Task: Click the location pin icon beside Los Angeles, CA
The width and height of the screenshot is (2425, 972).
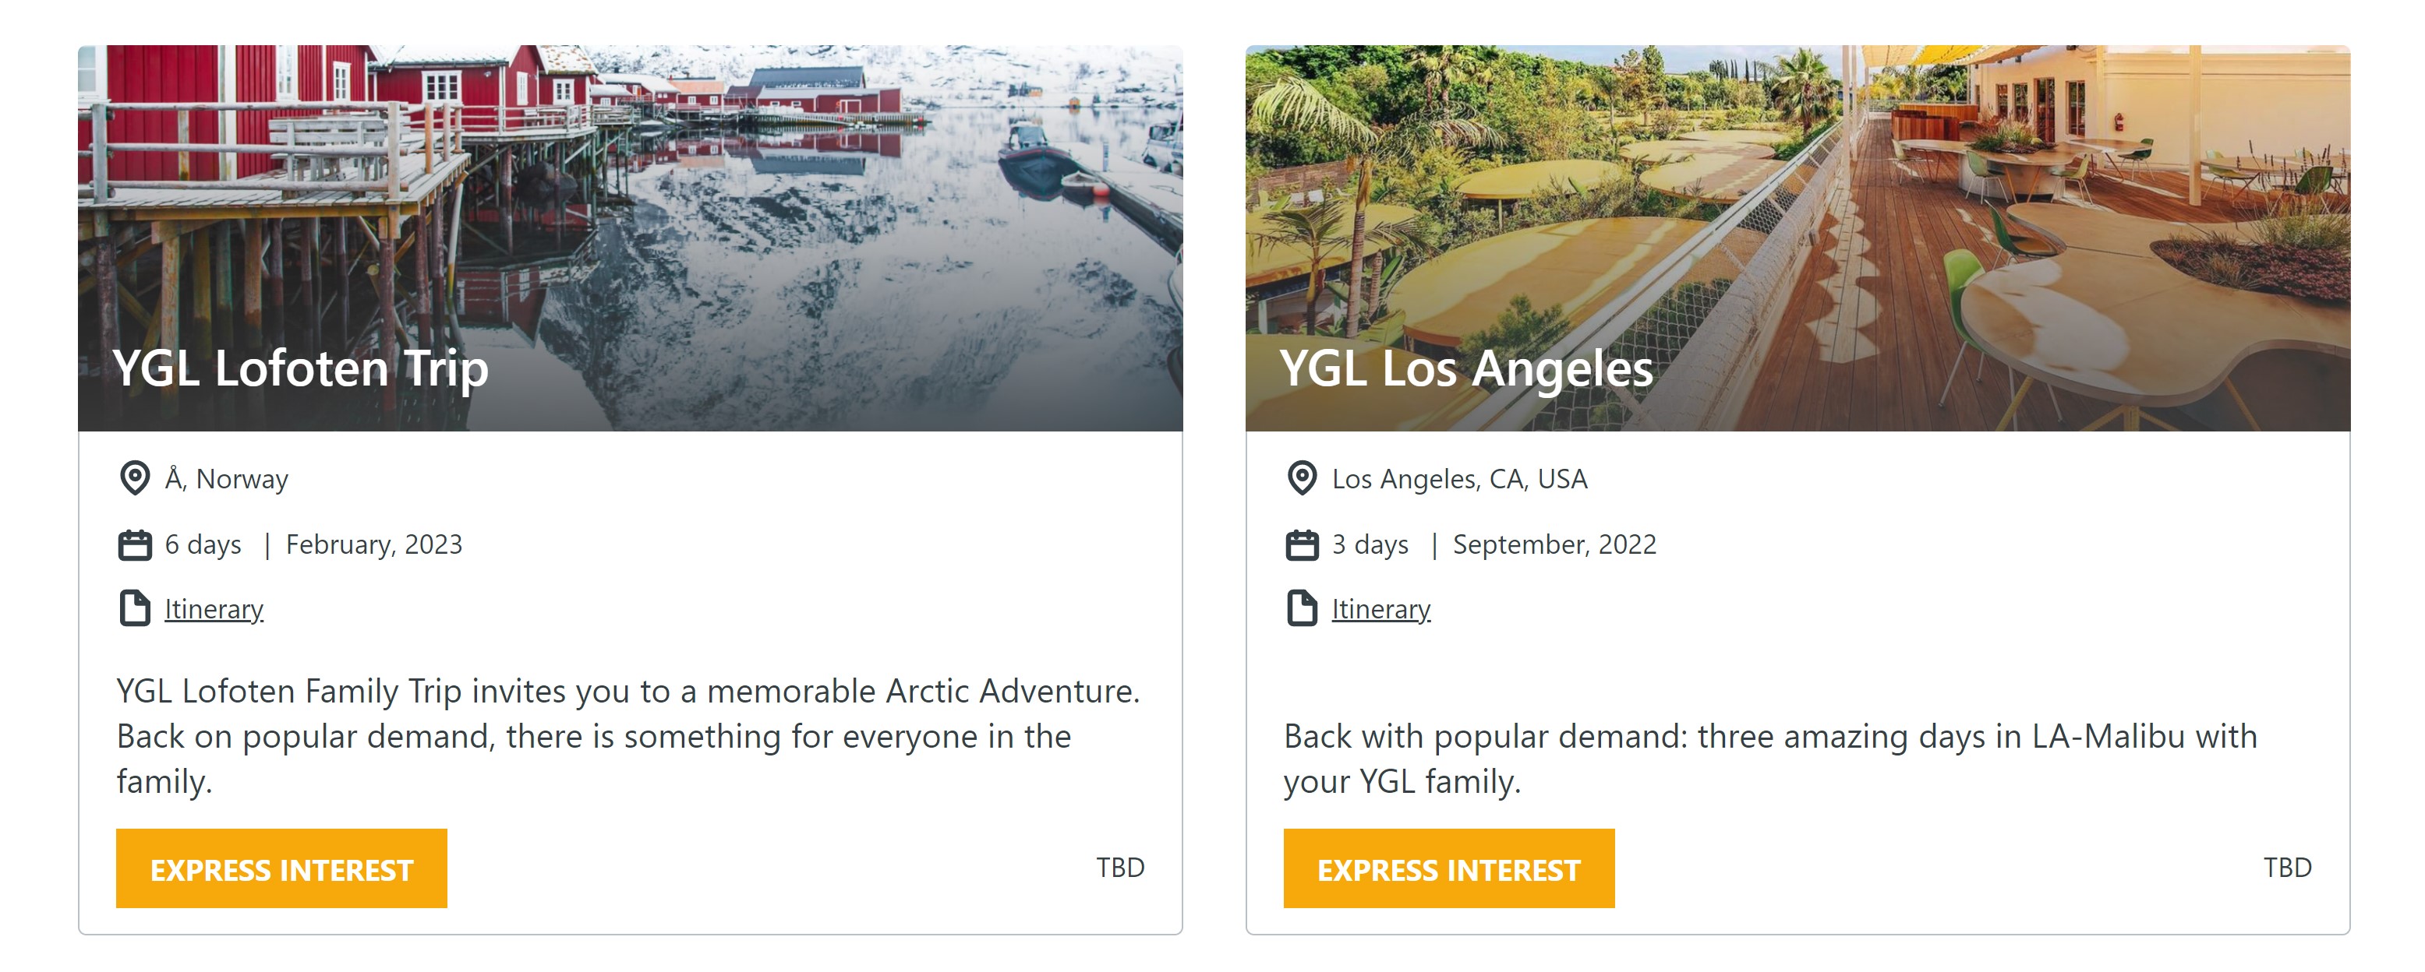Action: (1302, 478)
